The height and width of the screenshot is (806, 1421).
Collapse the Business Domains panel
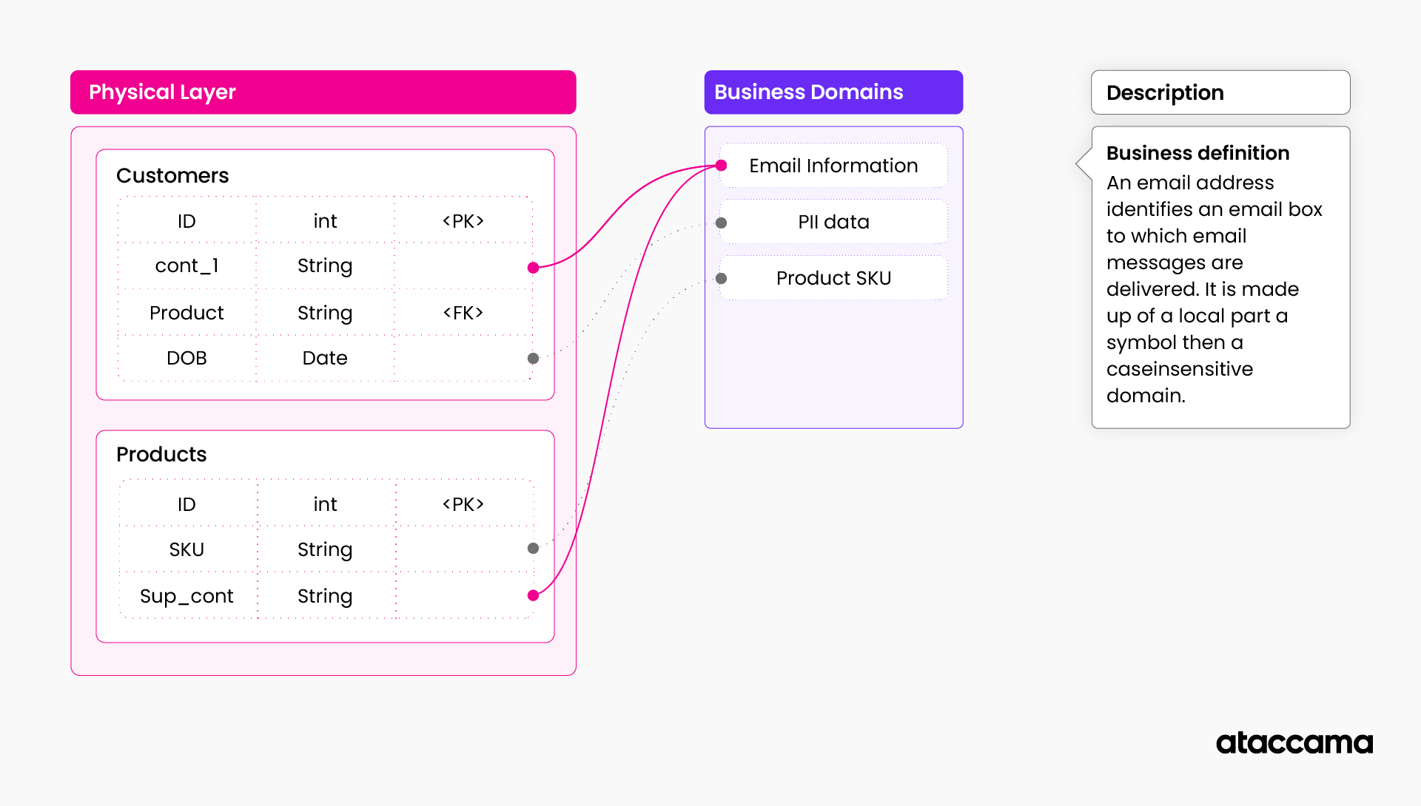pyautogui.click(x=833, y=92)
